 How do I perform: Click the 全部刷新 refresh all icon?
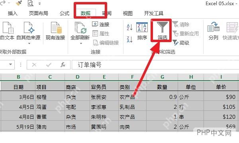(x=80, y=28)
